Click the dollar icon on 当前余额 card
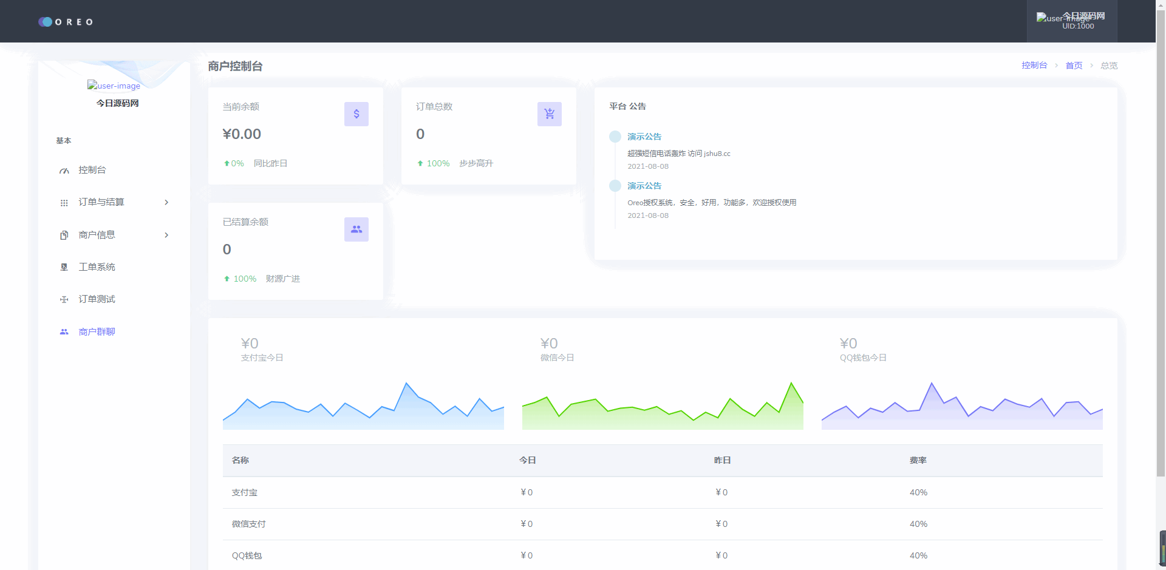 point(356,114)
